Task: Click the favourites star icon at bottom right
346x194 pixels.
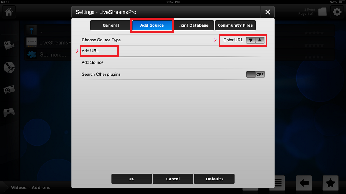Action: [330, 183]
